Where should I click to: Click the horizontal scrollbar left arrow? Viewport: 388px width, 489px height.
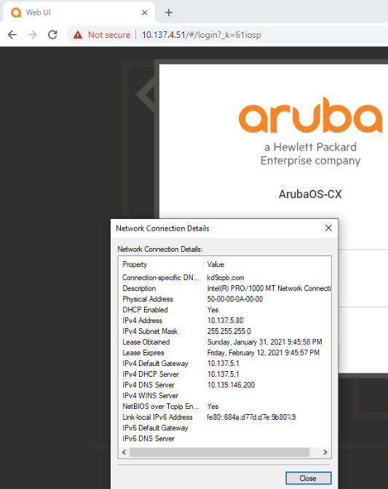pos(124,452)
